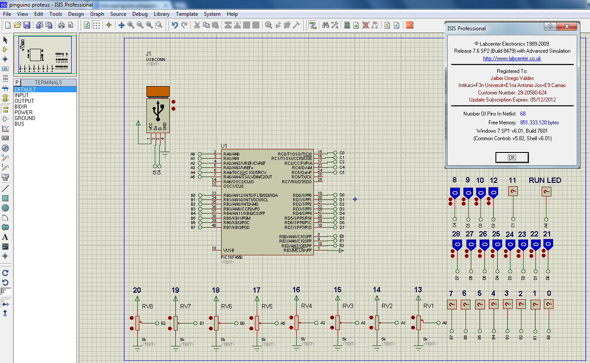Select GROUND in the terminals list
Viewport: 590px width, 363px height.
coord(45,118)
